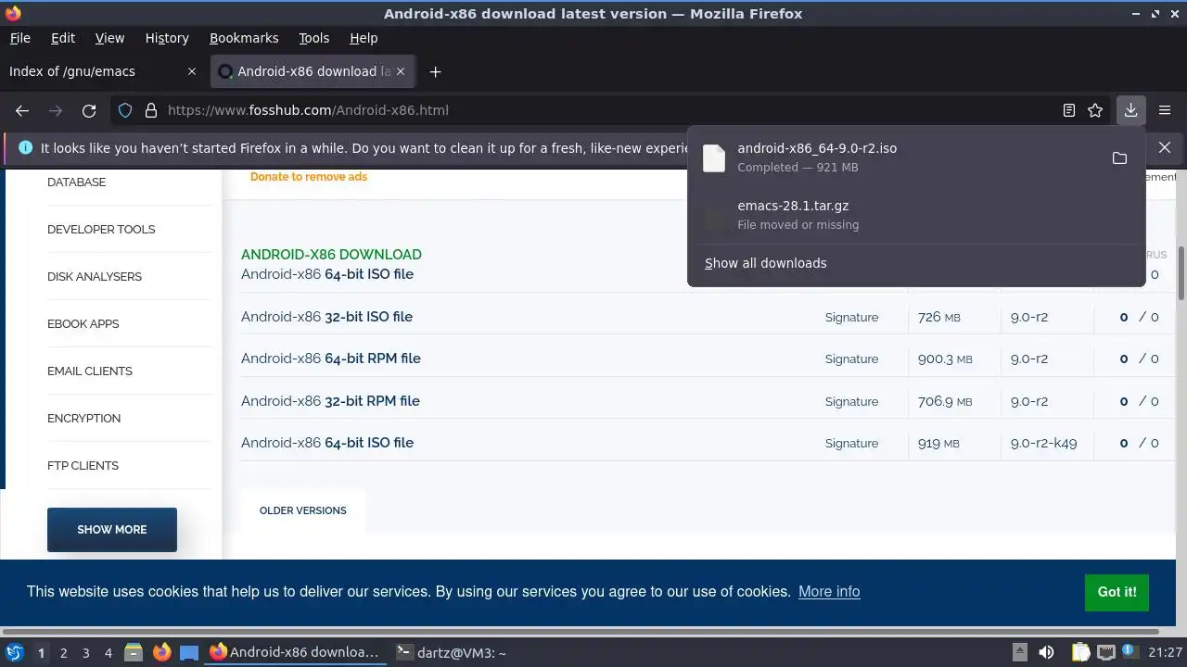Viewport: 1187px width, 667px height.
Task: Select Android-x86 download tab
Action: point(313,71)
